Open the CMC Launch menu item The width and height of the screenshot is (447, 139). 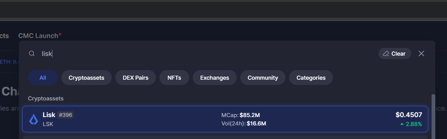point(38,36)
